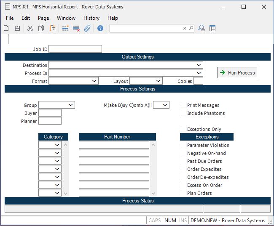
Task: Check the Negative On-hand option
Action: 184,153
